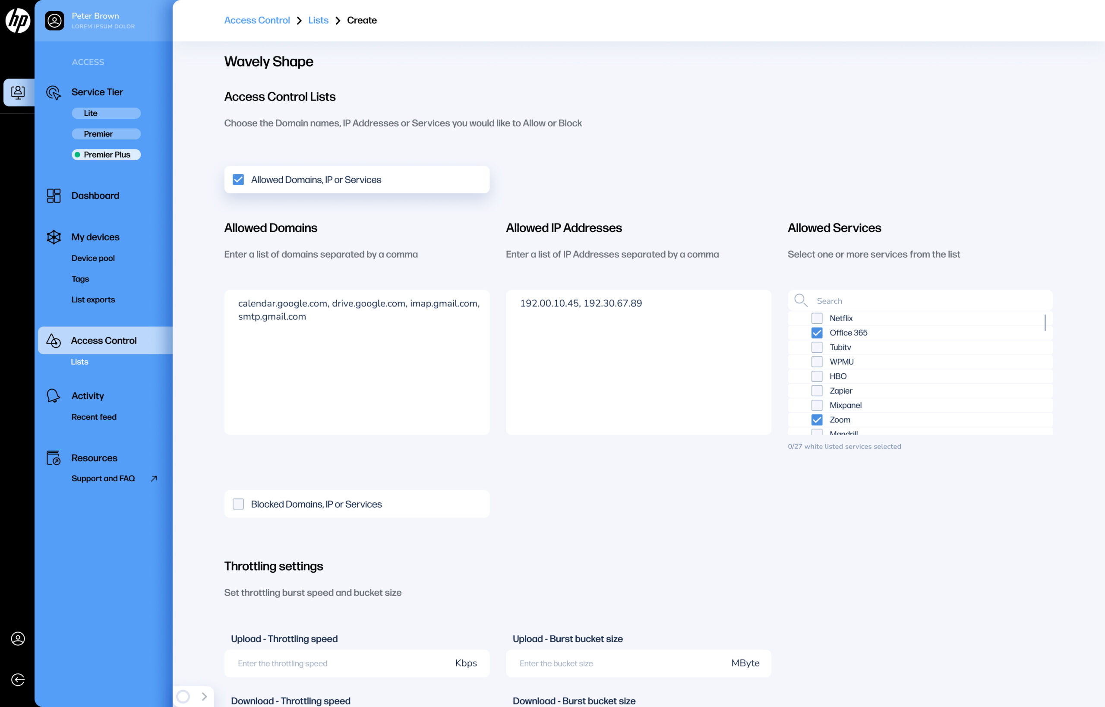Expand the bottom chevron arrow panel
Image resolution: width=1105 pixels, height=707 pixels.
204,697
